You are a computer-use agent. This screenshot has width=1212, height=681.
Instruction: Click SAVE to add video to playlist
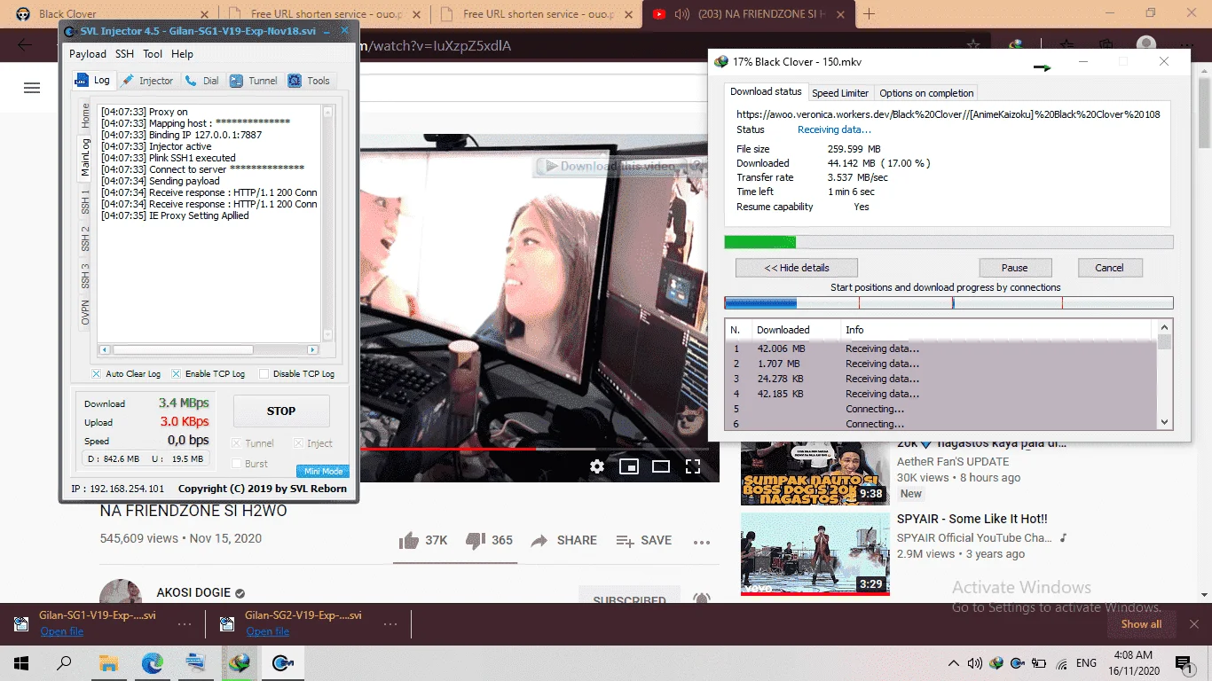coord(643,540)
